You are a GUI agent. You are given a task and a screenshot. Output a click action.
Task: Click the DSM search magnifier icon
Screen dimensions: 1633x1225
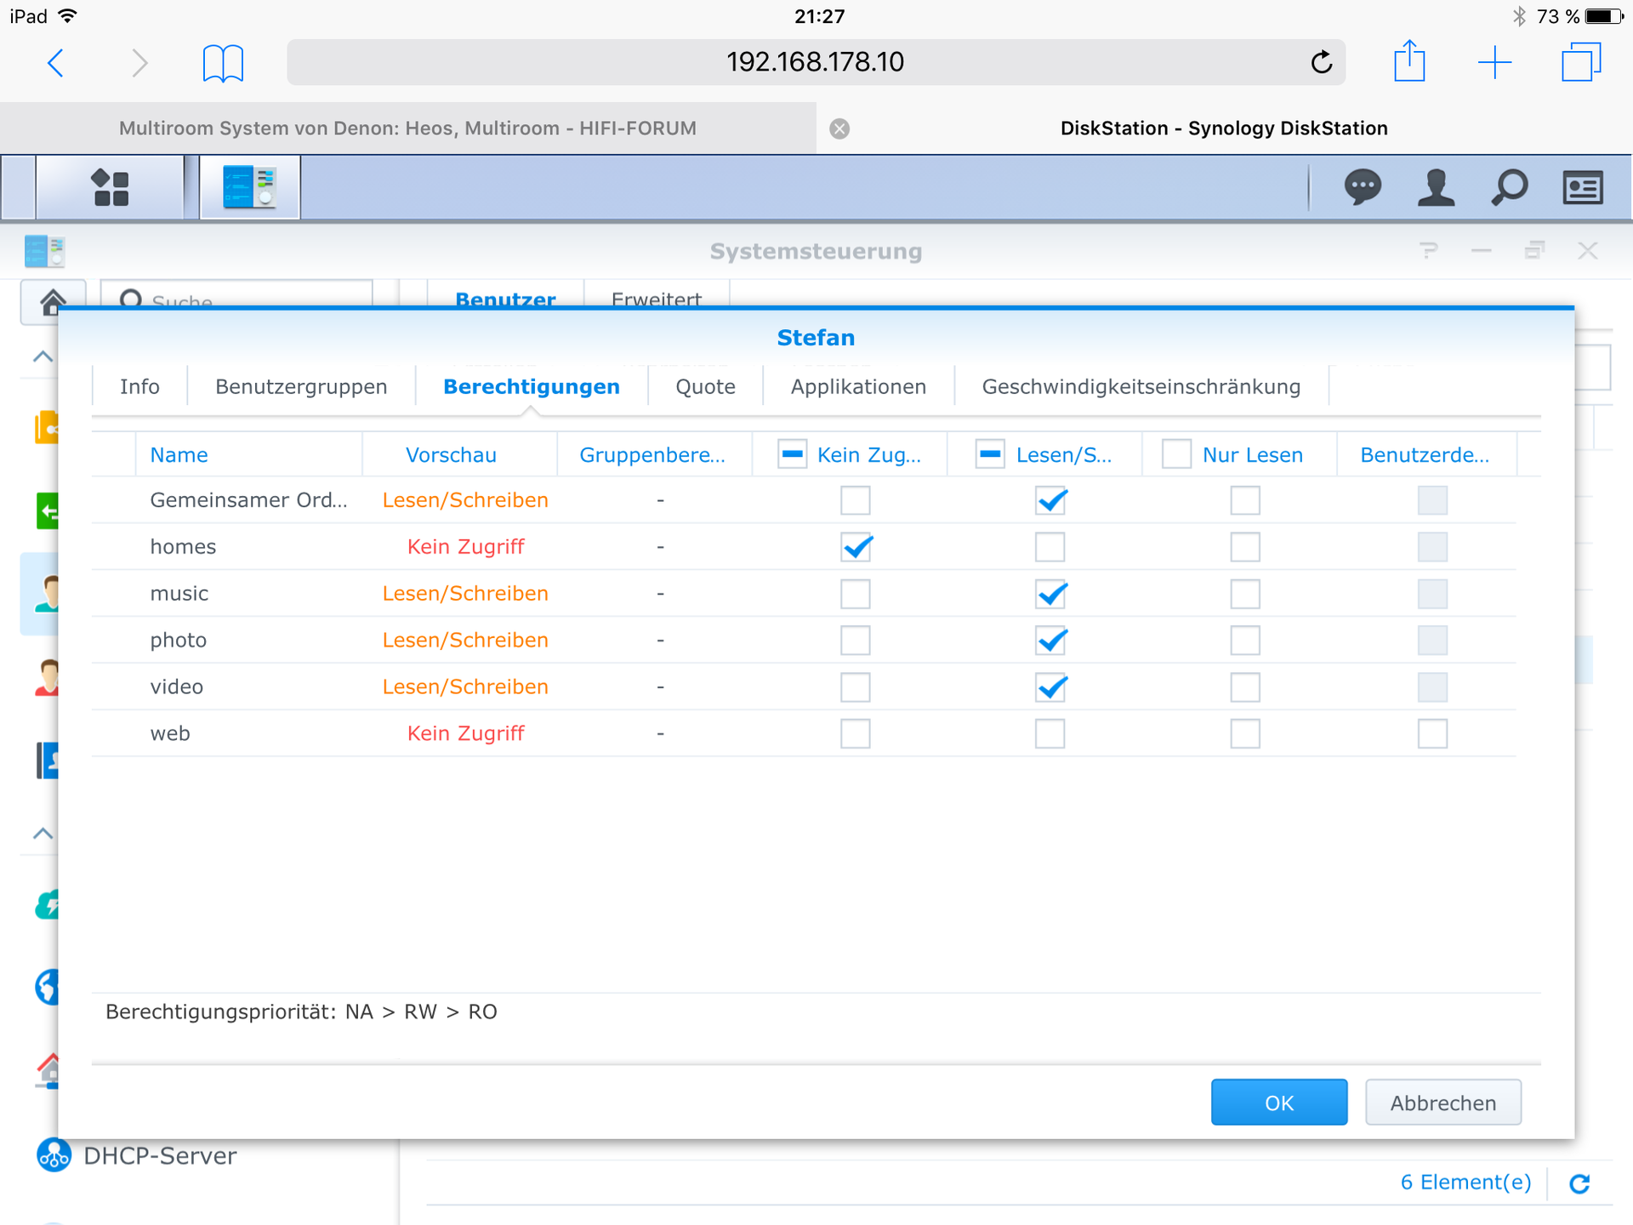tap(1510, 188)
